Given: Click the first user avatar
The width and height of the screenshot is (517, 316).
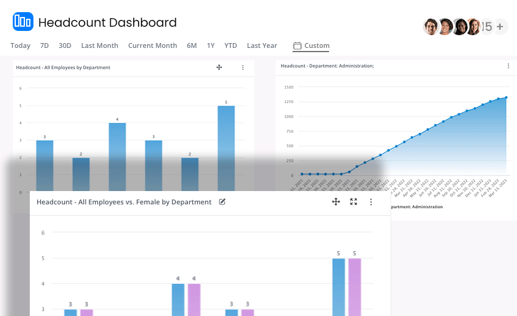Looking at the screenshot, I should point(431,27).
